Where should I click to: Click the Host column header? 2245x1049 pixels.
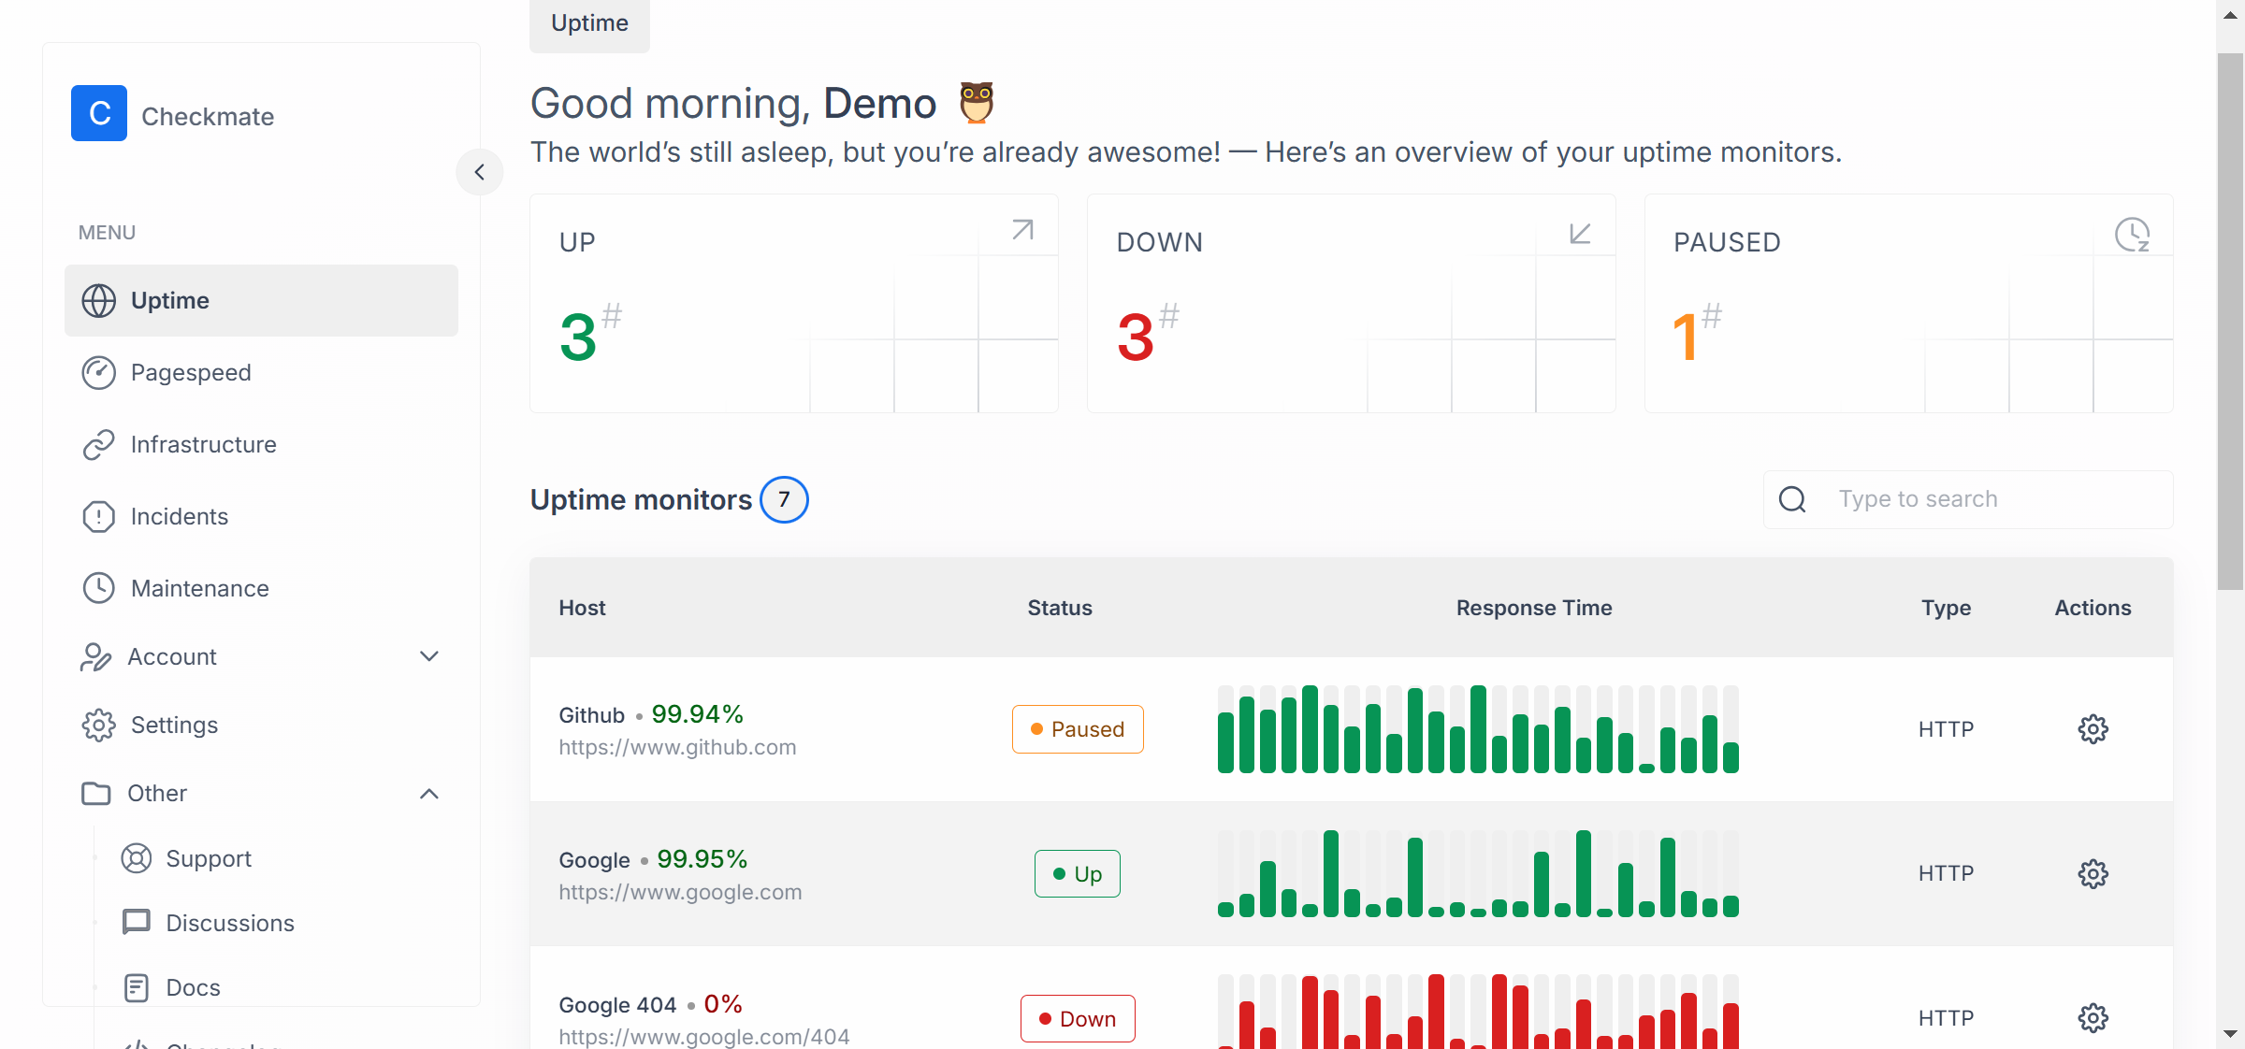pyautogui.click(x=582, y=608)
